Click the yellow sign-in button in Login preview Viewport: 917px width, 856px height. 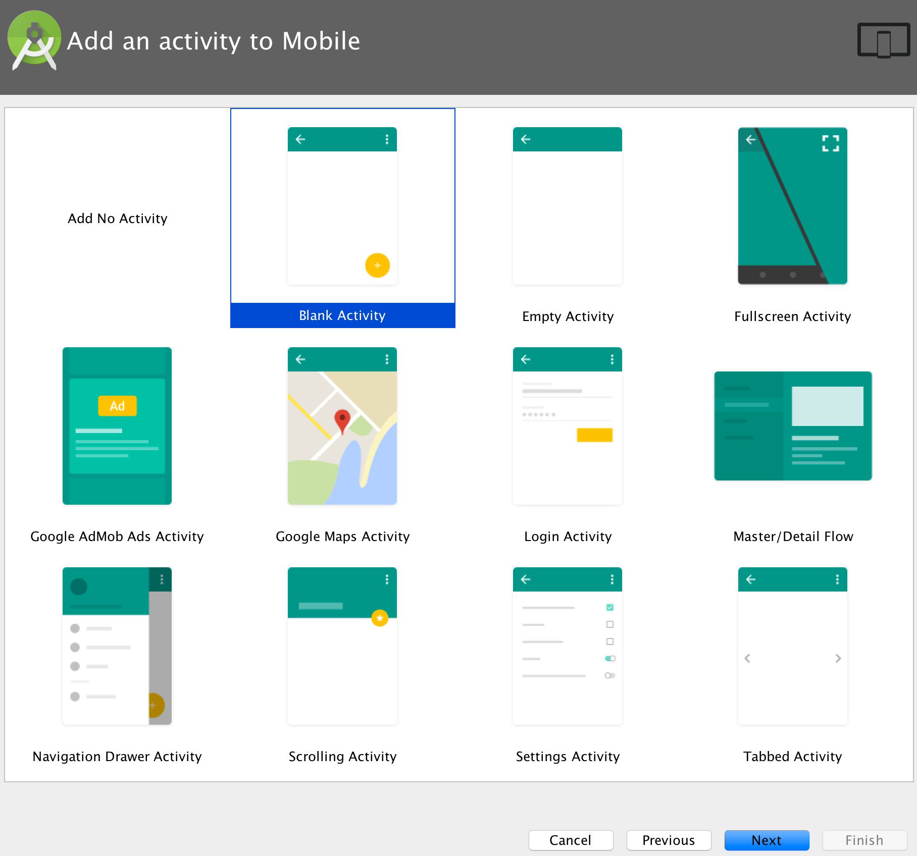click(594, 435)
